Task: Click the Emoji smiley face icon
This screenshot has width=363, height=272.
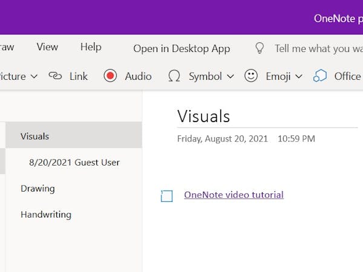Action: pyautogui.click(x=250, y=76)
